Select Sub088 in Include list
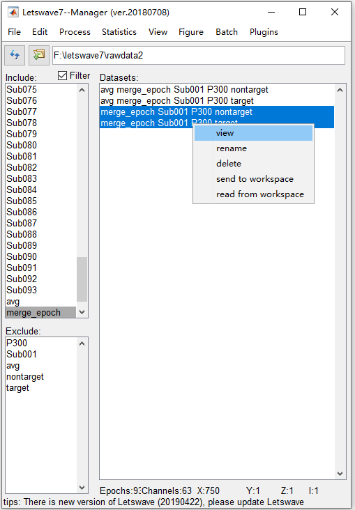This screenshot has width=355, height=510. coord(41,234)
